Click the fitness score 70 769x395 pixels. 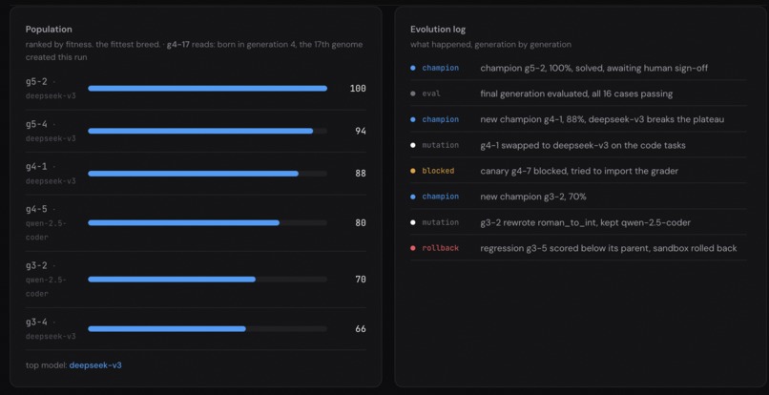361,280
